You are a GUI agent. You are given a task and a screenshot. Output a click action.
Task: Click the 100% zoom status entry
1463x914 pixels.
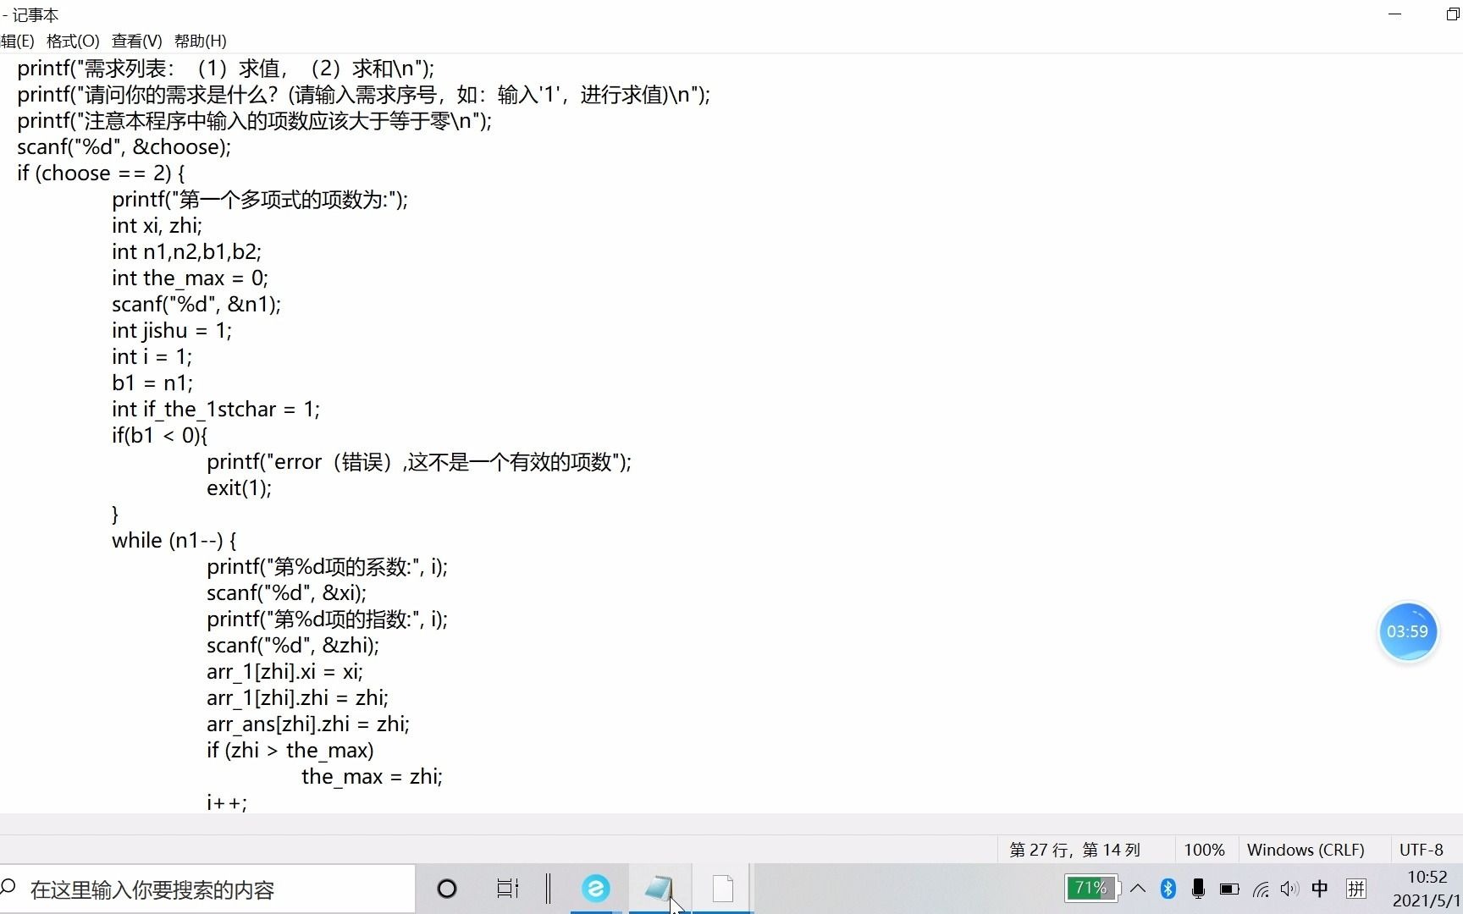(x=1204, y=850)
